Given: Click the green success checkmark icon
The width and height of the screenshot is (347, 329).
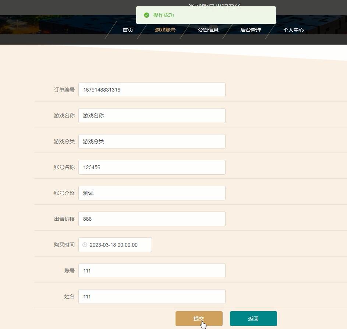Looking at the screenshot, I should point(146,15).
